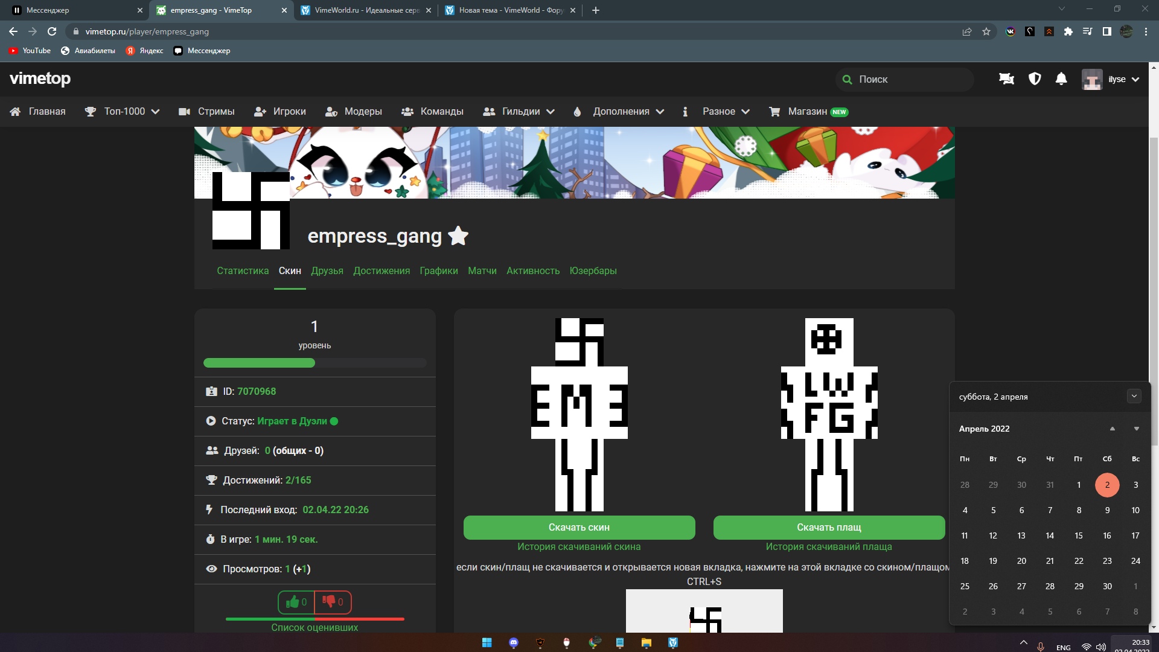Image resolution: width=1159 pixels, height=652 pixels.
Task: Open browser extensions puzzle icon
Action: click(x=1068, y=31)
